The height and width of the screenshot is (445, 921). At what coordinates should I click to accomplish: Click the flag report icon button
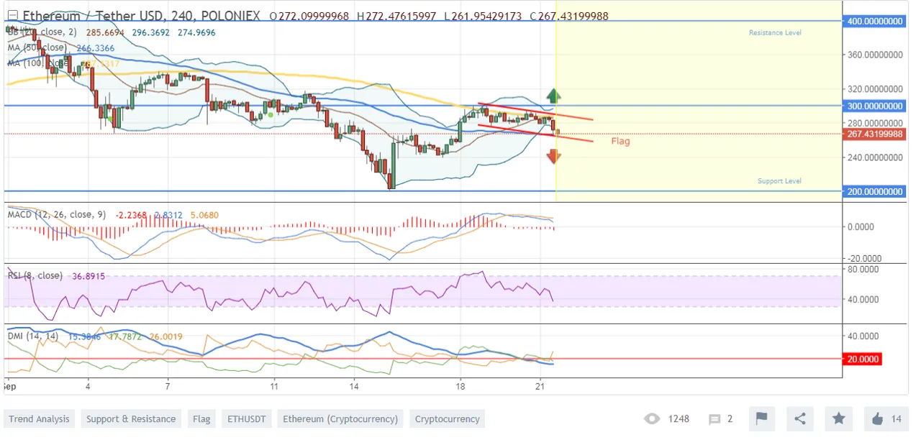[x=761, y=418]
